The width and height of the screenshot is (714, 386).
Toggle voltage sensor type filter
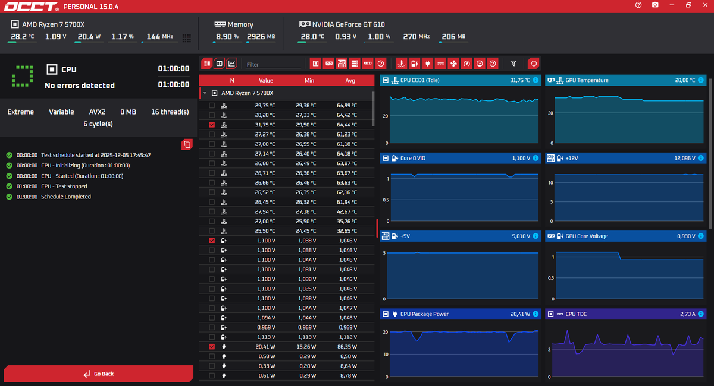point(414,63)
